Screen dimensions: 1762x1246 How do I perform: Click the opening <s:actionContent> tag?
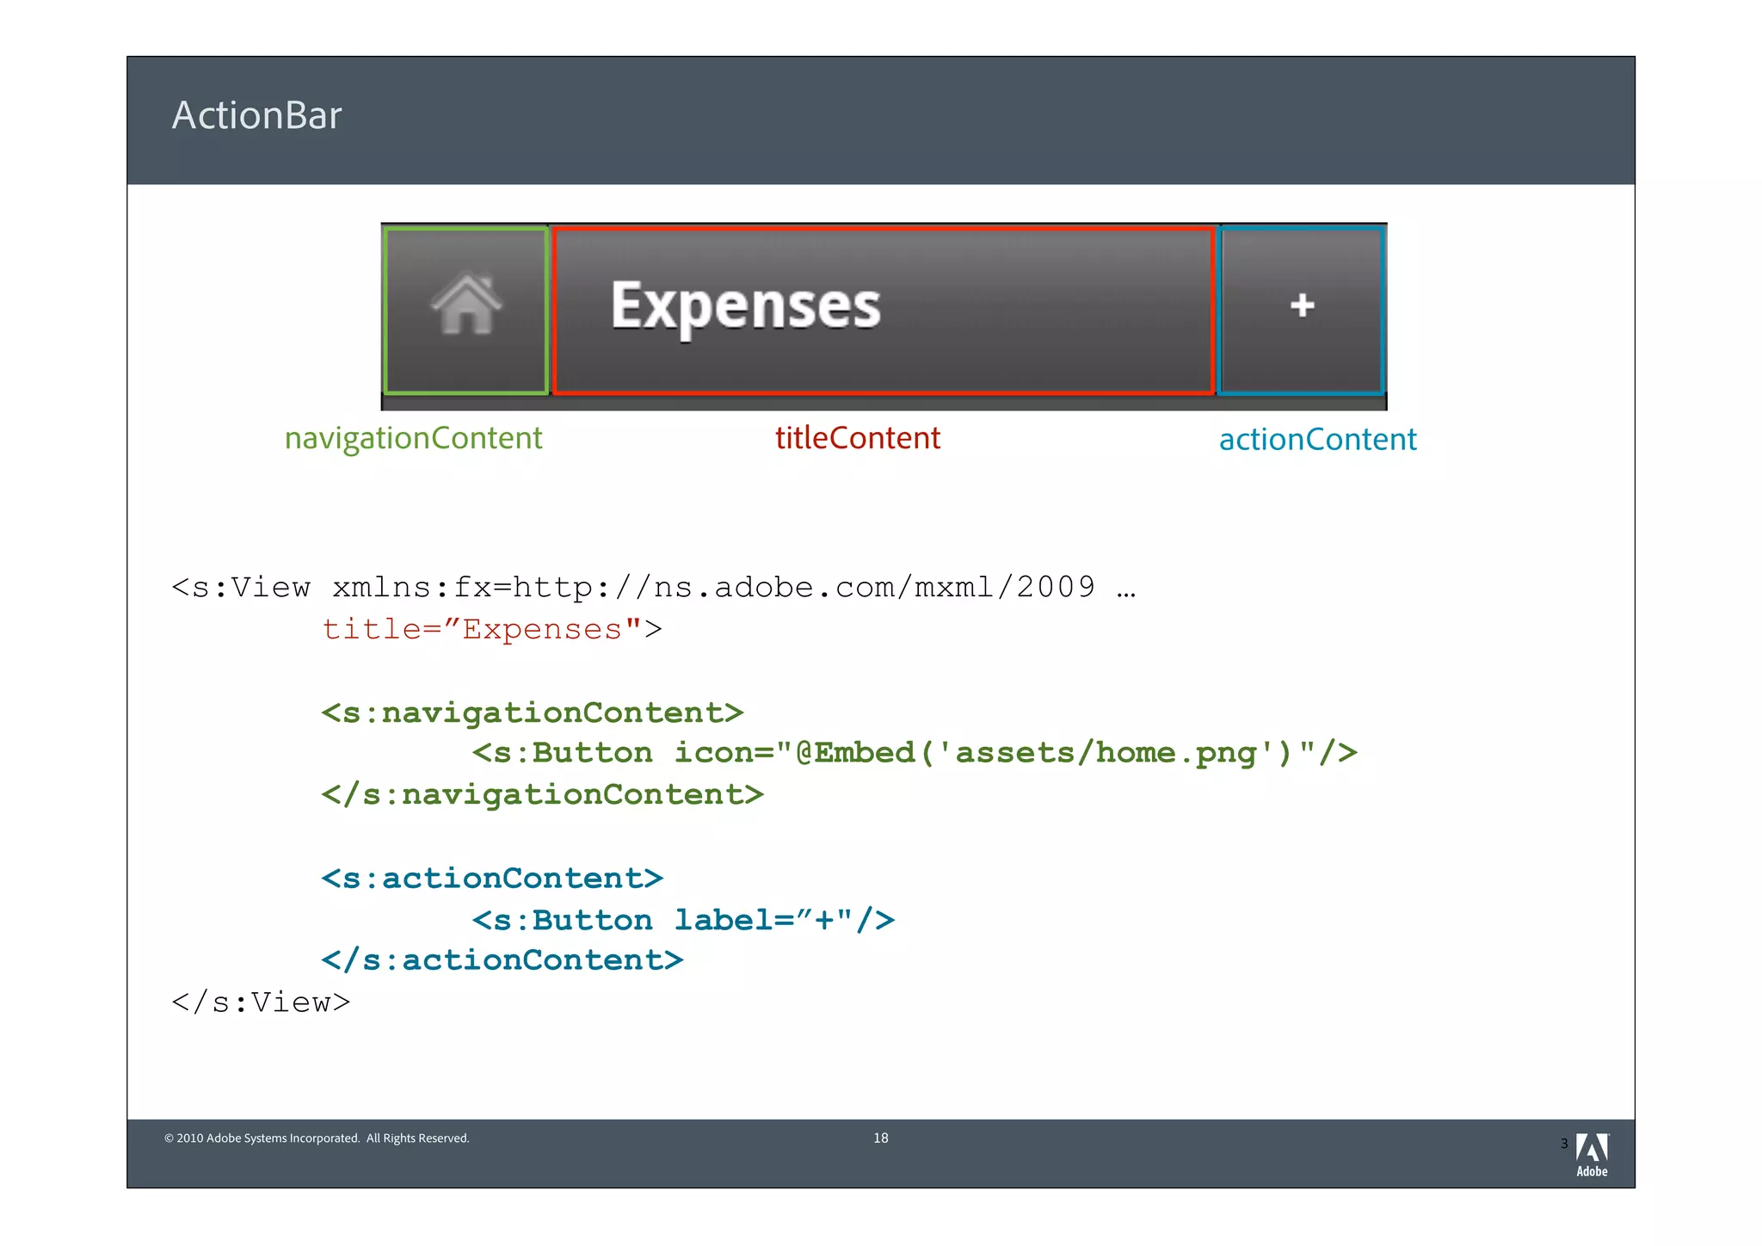pos(492,878)
